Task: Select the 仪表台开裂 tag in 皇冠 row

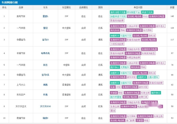Action: [x=132, y=26]
